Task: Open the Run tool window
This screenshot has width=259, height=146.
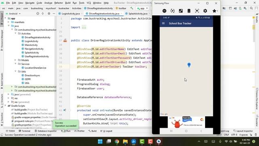Action: click(66, 131)
